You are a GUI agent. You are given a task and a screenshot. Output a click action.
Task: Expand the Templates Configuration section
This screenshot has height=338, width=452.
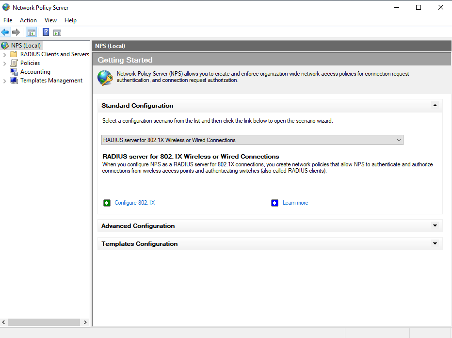click(x=435, y=243)
